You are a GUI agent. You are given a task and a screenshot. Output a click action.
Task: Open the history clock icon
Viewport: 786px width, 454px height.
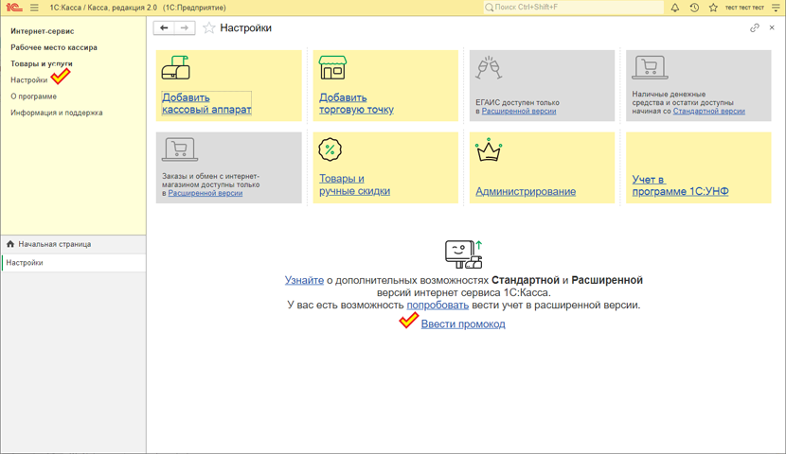coord(694,8)
